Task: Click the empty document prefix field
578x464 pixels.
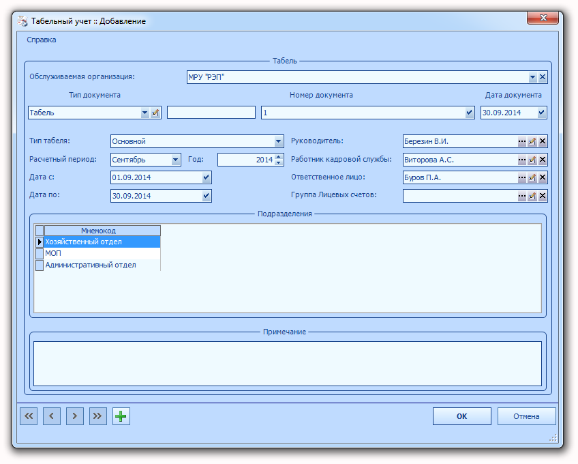Action: pos(211,112)
